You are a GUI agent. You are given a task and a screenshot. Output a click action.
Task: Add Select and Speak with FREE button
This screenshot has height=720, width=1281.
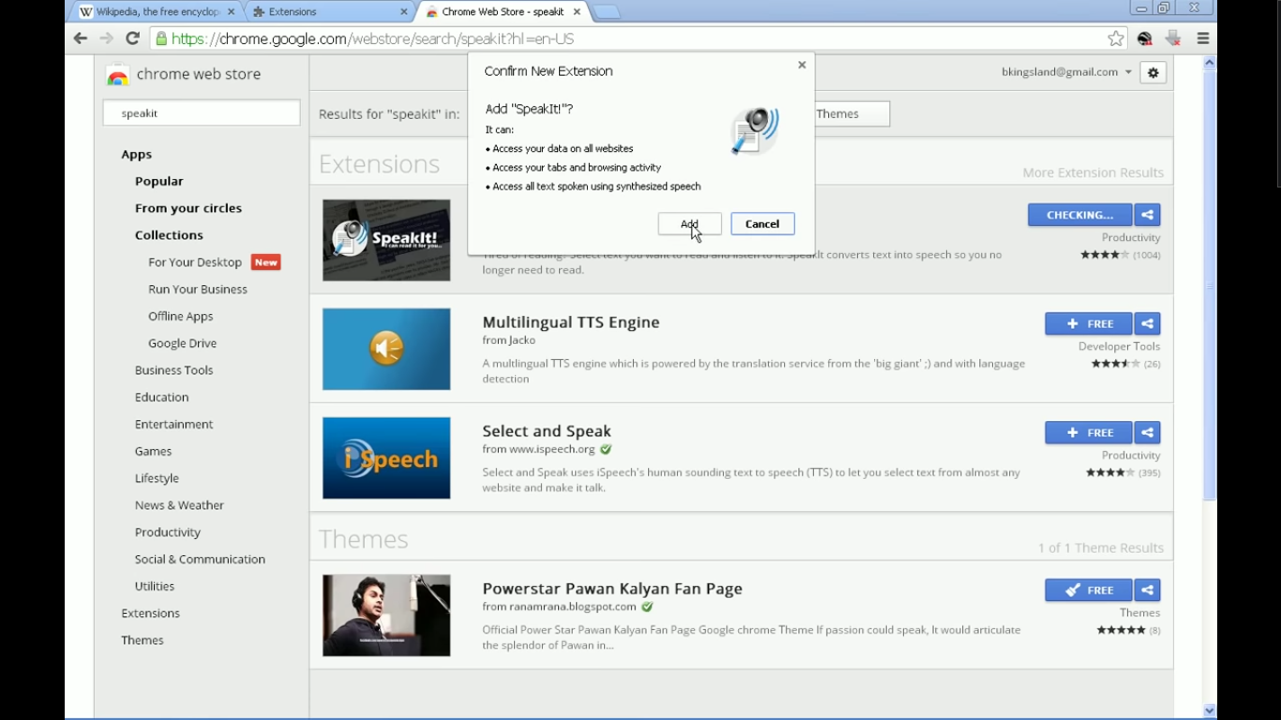(x=1088, y=432)
